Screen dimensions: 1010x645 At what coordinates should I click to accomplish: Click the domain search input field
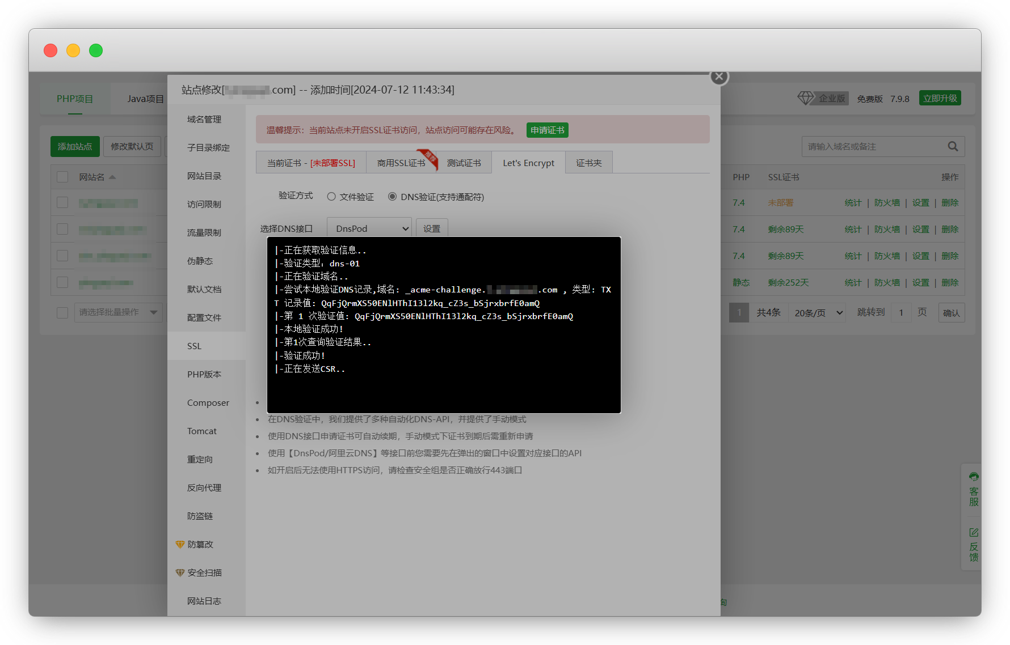[x=874, y=146]
